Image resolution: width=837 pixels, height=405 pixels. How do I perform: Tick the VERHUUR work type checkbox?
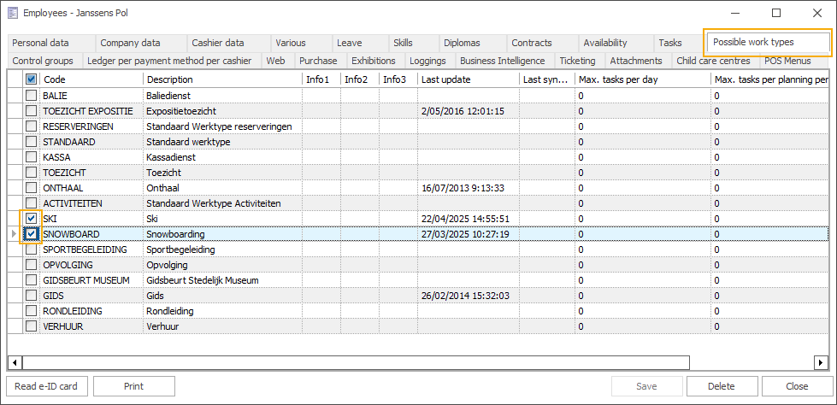pyautogui.click(x=32, y=326)
